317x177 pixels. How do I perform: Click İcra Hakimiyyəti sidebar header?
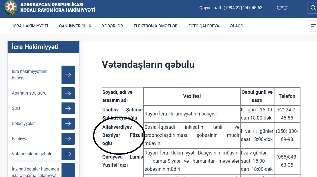pyautogui.click(x=43, y=47)
